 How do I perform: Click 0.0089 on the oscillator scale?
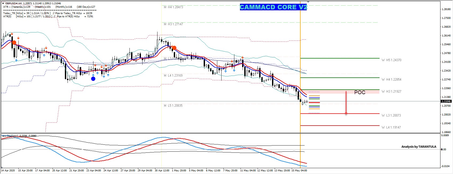pos(445,135)
